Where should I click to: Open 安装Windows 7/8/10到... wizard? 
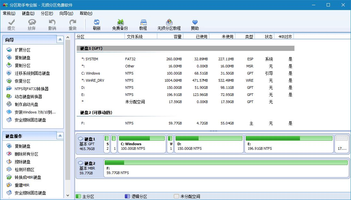coord(31,112)
